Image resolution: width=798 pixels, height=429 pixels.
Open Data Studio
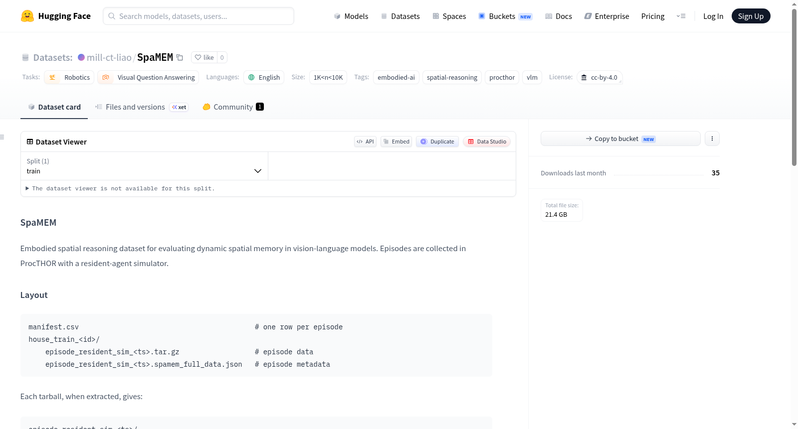tap(487, 142)
